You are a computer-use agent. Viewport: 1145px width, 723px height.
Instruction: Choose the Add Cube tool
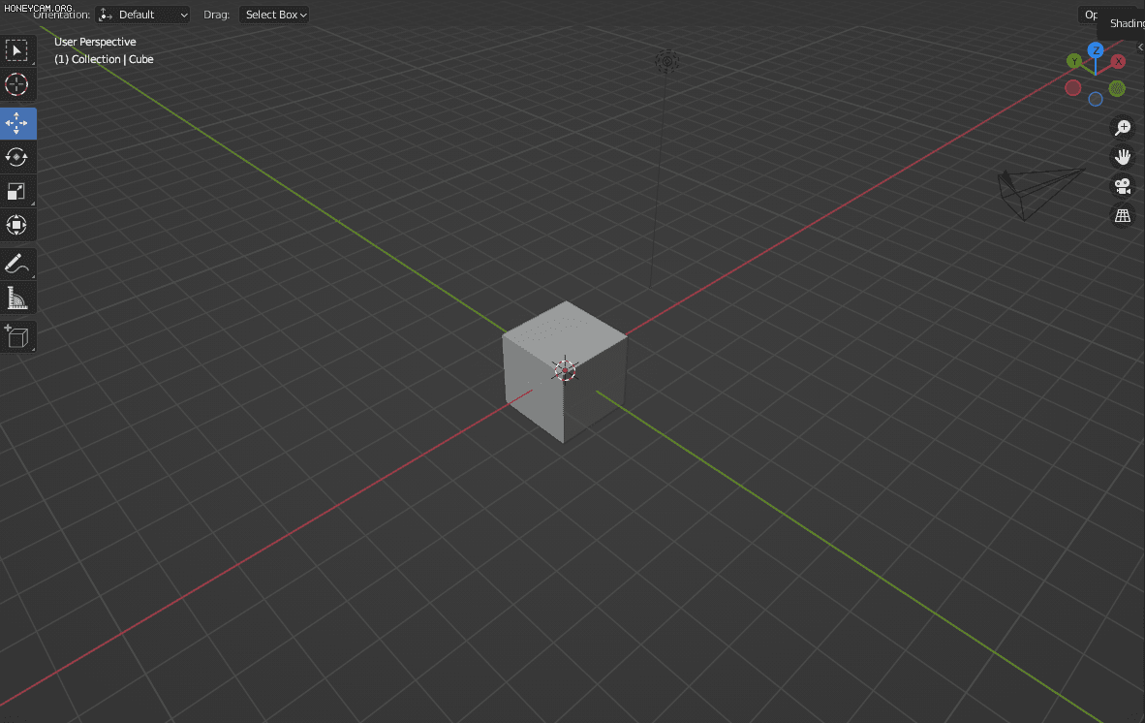click(x=16, y=336)
